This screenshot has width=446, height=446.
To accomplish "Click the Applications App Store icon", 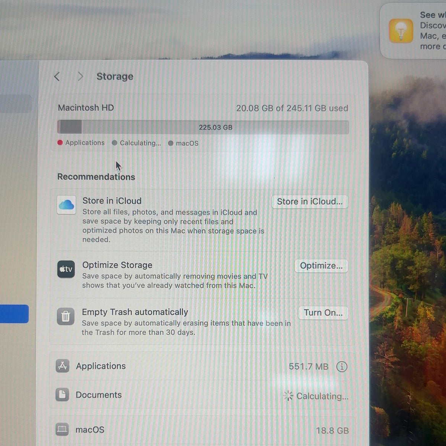I will 62,366.
